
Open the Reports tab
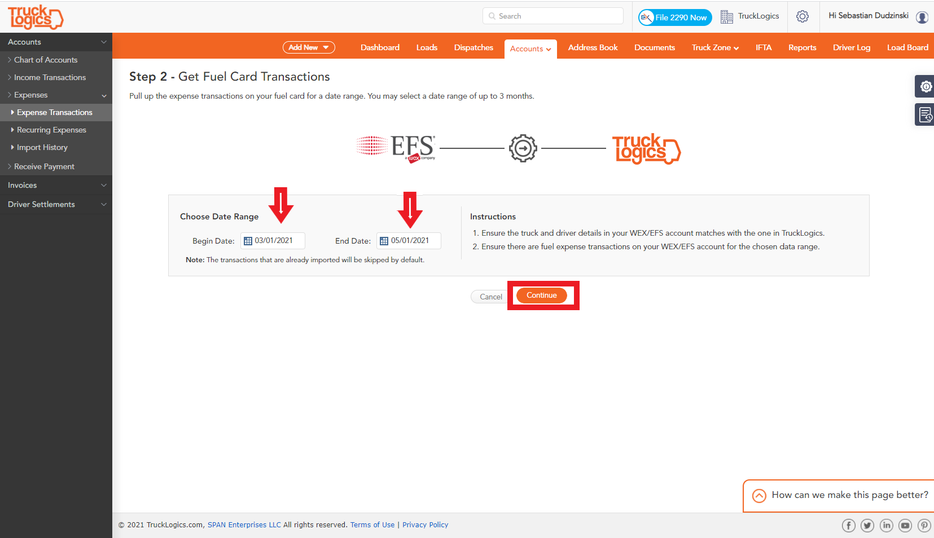[802, 47]
